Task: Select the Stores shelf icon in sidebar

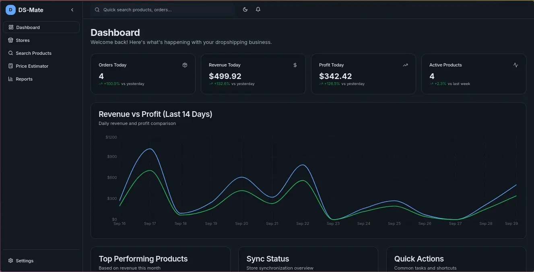Action: (10, 40)
